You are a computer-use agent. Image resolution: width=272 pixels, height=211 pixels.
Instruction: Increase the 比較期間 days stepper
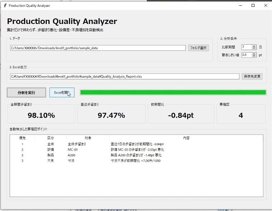click(x=254, y=46)
